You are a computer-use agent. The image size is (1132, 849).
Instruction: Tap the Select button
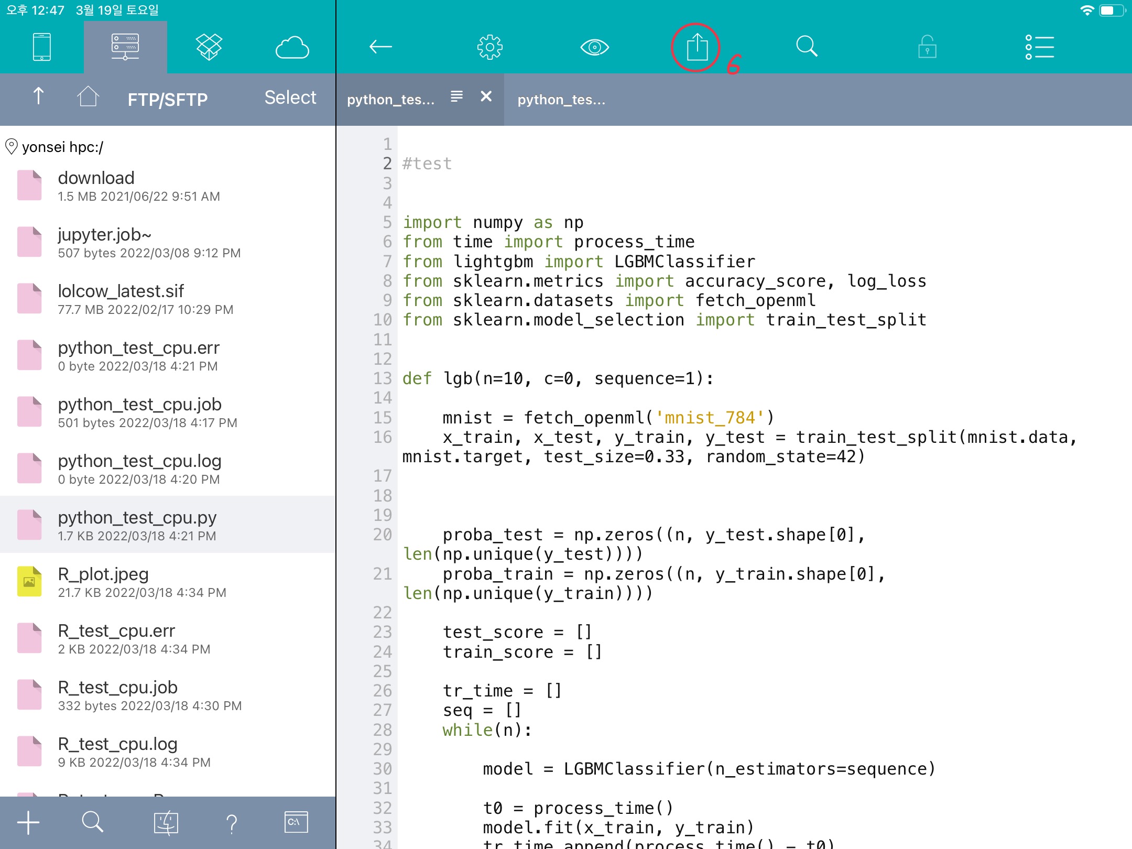(x=290, y=97)
